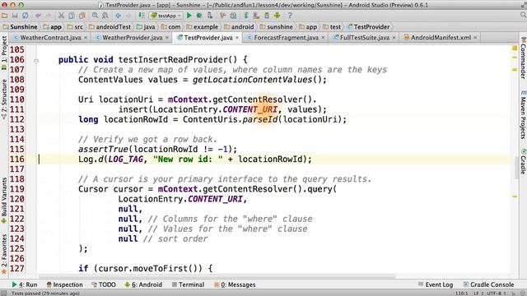Image resolution: width=527 pixels, height=296 pixels.
Task: Click the LF line separator selector
Action: pyautogui.click(x=478, y=294)
